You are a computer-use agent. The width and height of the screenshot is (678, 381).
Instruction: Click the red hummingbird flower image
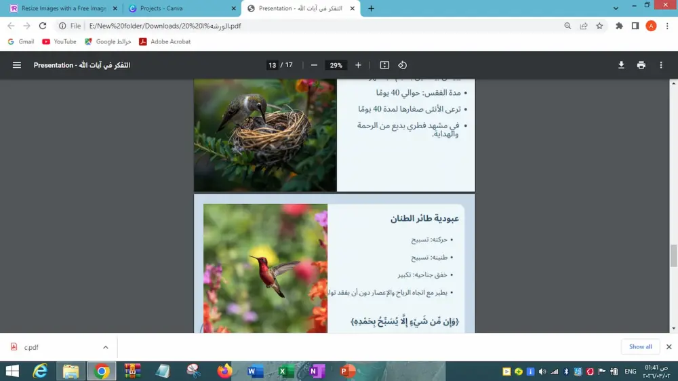[x=265, y=268]
